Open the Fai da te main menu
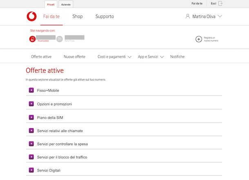The width and height of the screenshot is (249, 180). click(x=51, y=16)
